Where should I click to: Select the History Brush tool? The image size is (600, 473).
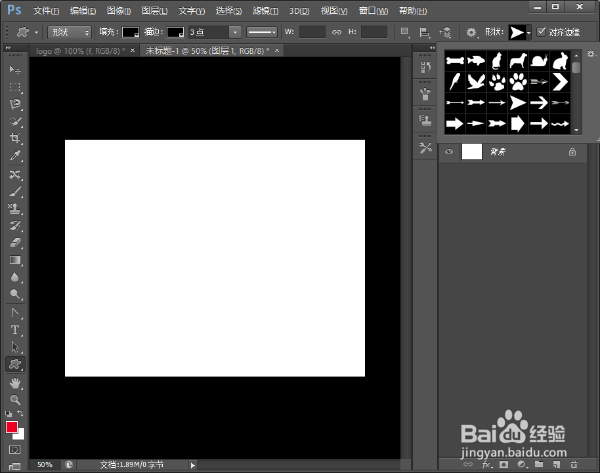tap(15, 226)
